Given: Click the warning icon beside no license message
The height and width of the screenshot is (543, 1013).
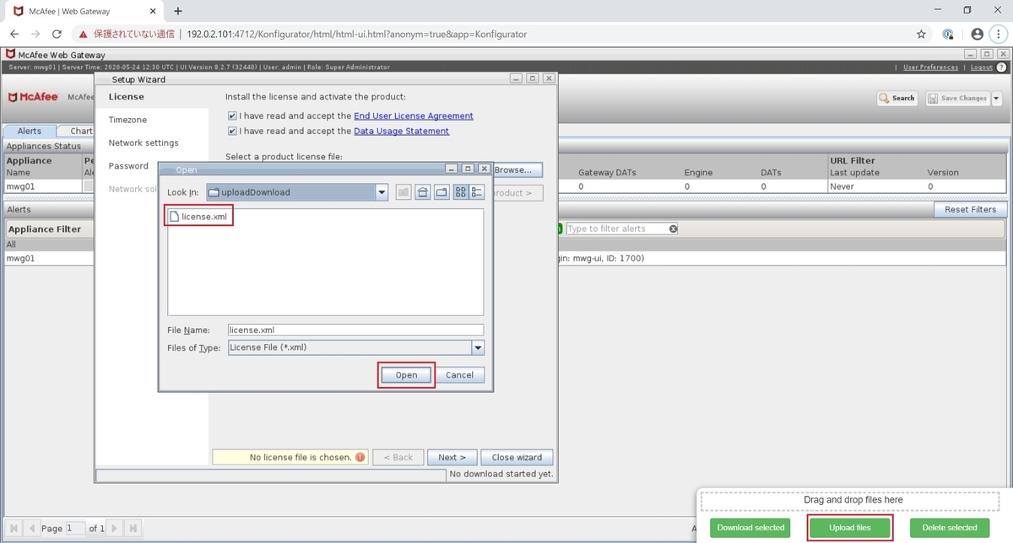Looking at the screenshot, I should [x=360, y=457].
